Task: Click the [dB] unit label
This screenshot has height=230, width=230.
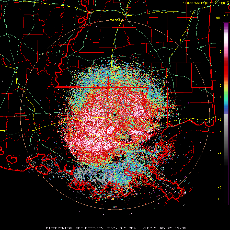Action: click(218, 18)
